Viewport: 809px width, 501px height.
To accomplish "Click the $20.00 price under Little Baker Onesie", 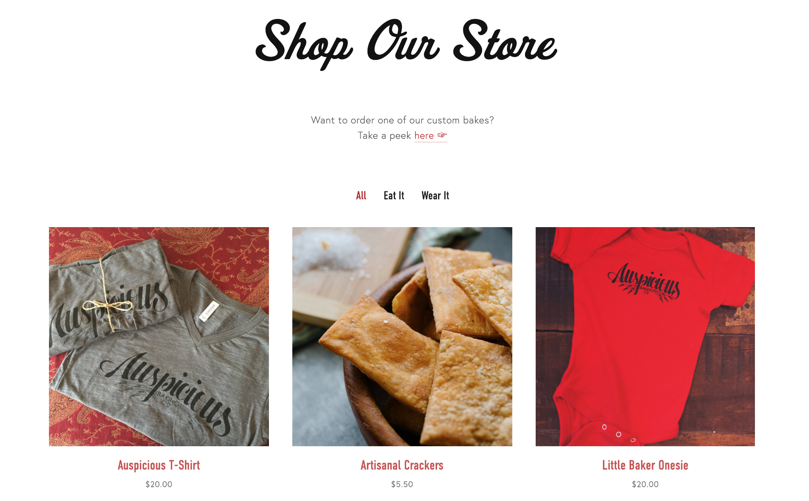I will (645, 484).
